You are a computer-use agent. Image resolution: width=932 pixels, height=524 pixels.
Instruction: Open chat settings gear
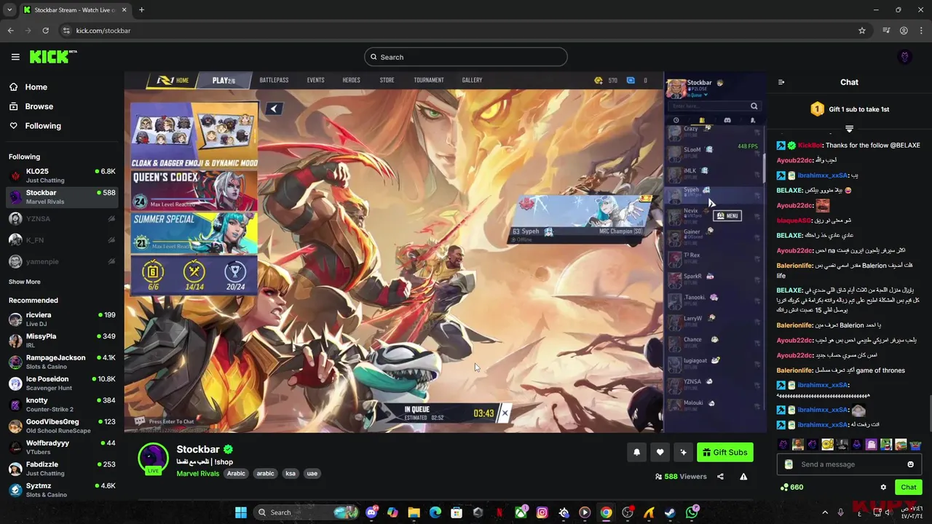(883, 488)
